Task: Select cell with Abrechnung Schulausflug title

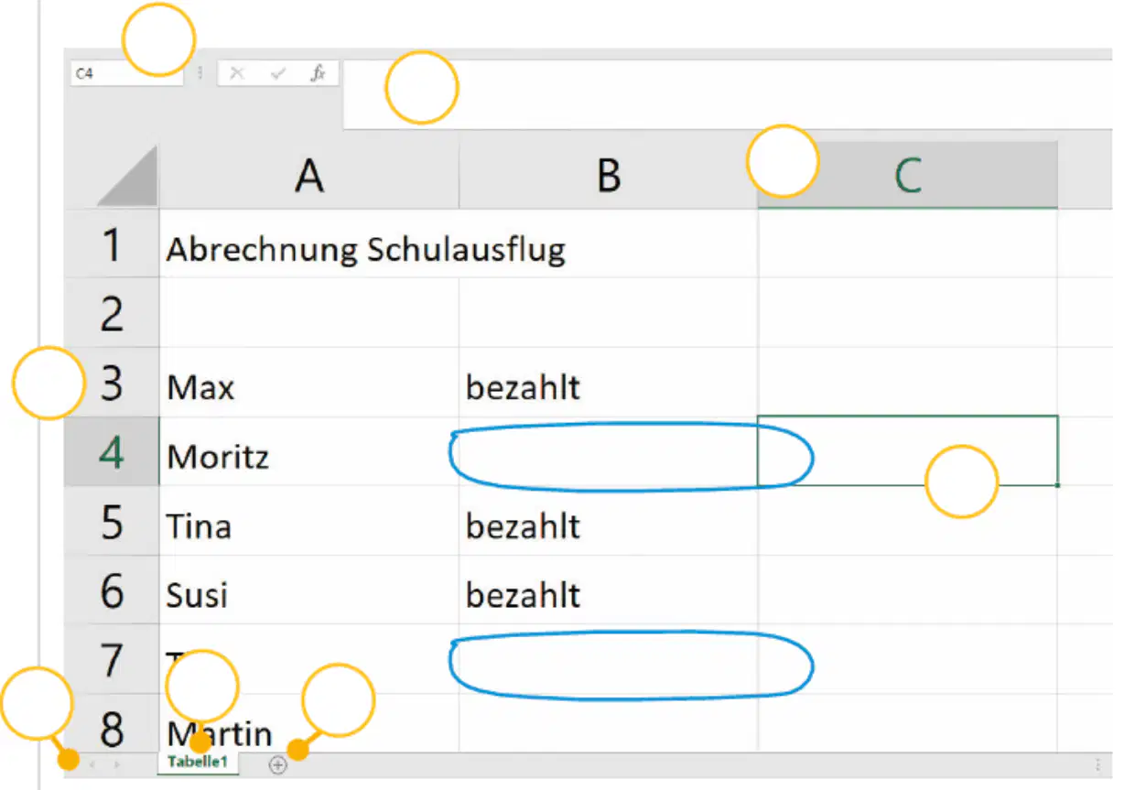Action: click(x=309, y=245)
